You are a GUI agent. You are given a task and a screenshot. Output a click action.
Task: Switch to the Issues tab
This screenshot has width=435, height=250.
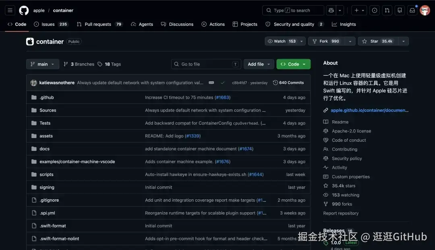pos(50,25)
